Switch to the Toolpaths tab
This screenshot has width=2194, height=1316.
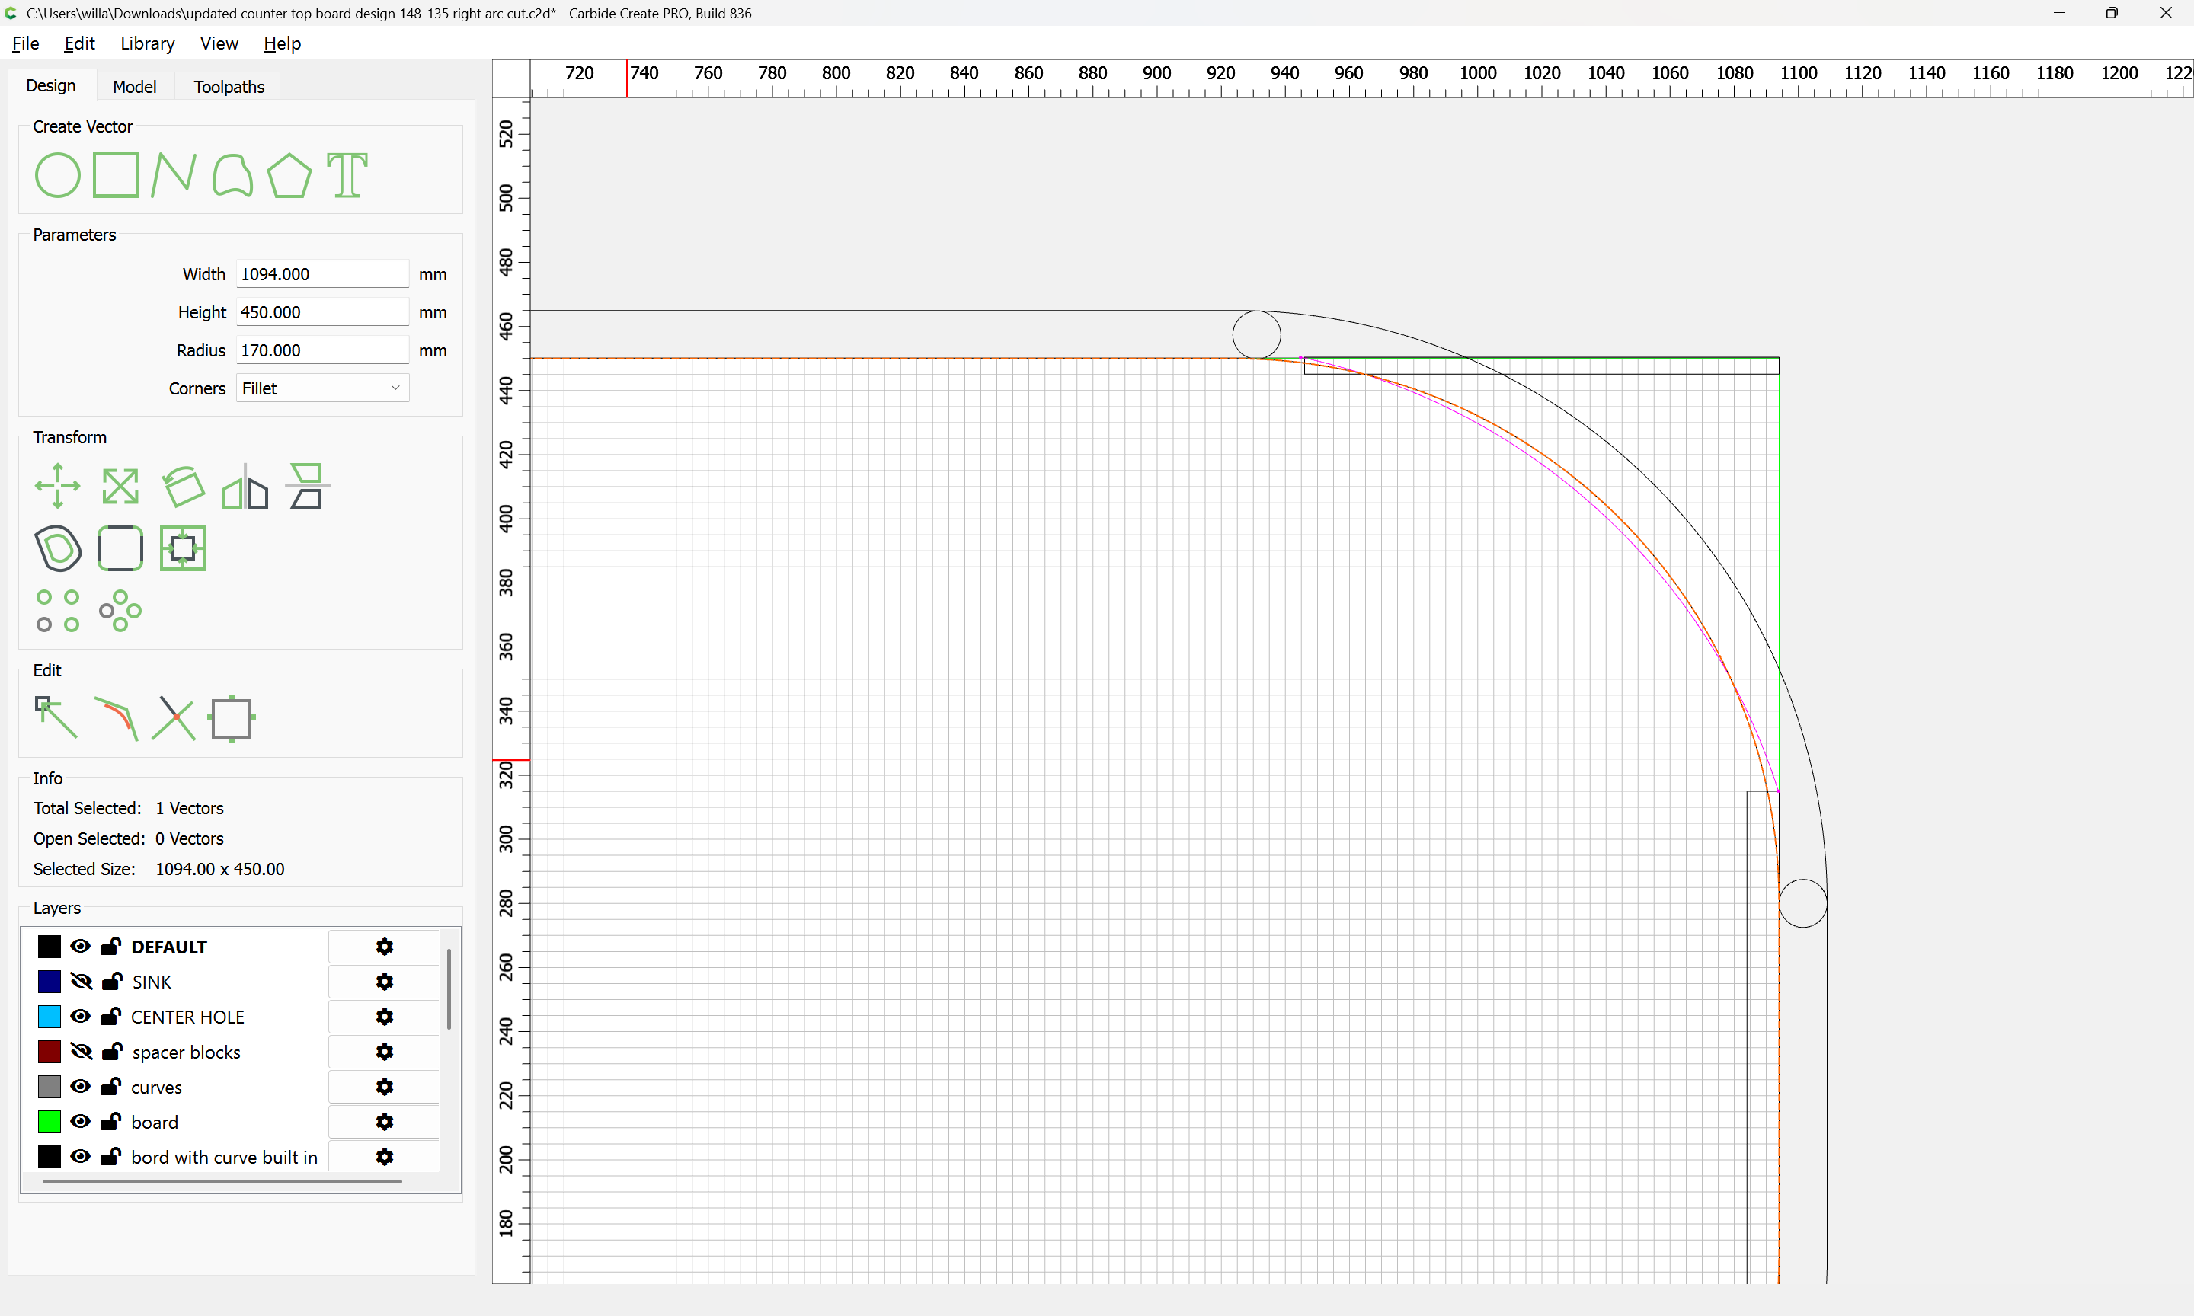[x=229, y=86]
